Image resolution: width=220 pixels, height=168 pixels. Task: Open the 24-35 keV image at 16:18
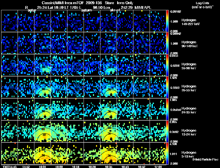click(x=75, y=109)
